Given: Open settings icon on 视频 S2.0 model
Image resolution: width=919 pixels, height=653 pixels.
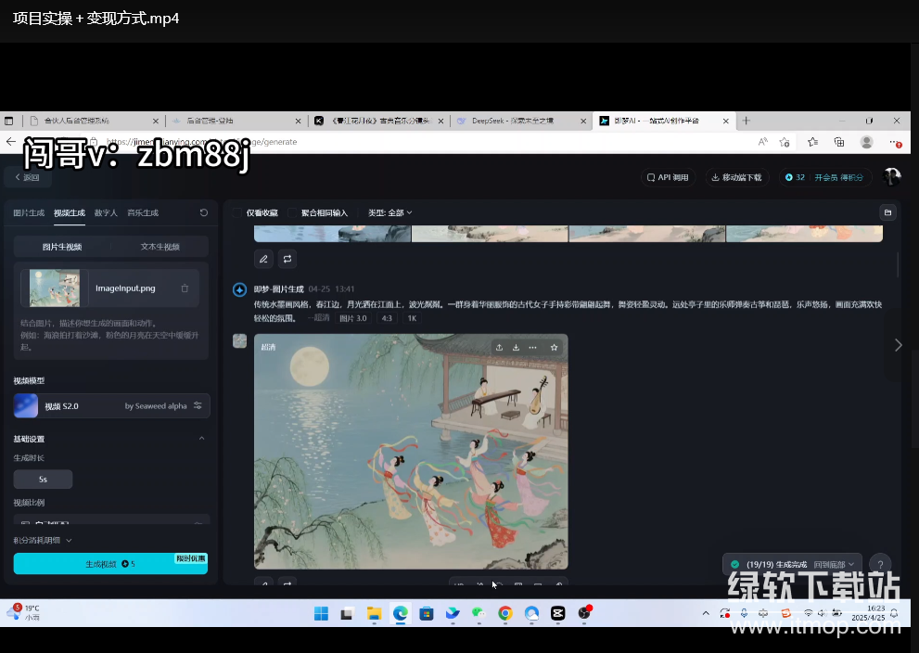Looking at the screenshot, I should [x=198, y=406].
